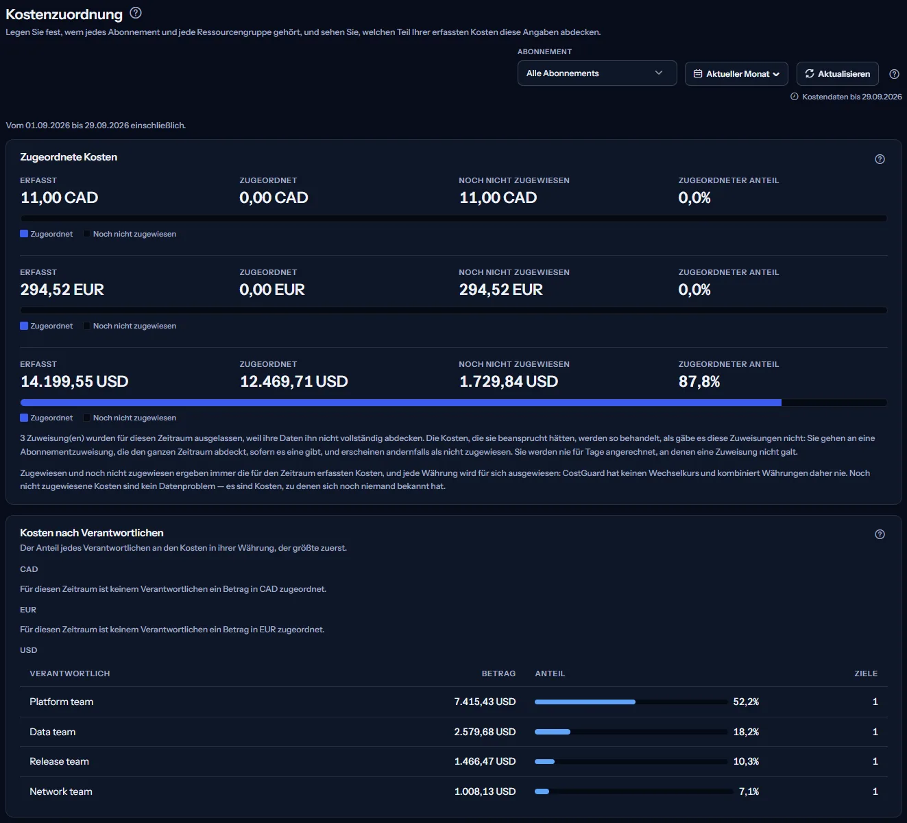Open the Alle Abonnements dropdown

(597, 73)
